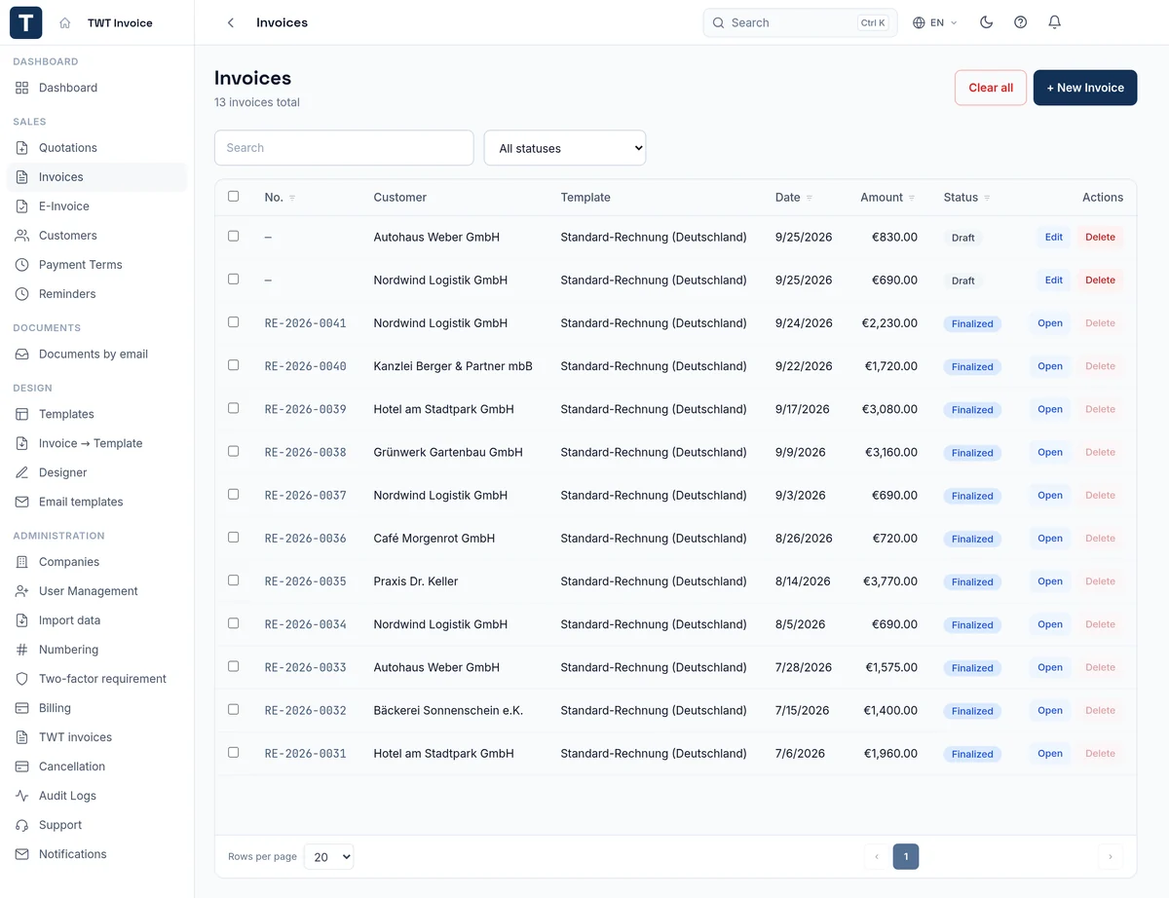Click the back chevron next to Invoices
The width and height of the screenshot is (1169, 898).
point(231,22)
